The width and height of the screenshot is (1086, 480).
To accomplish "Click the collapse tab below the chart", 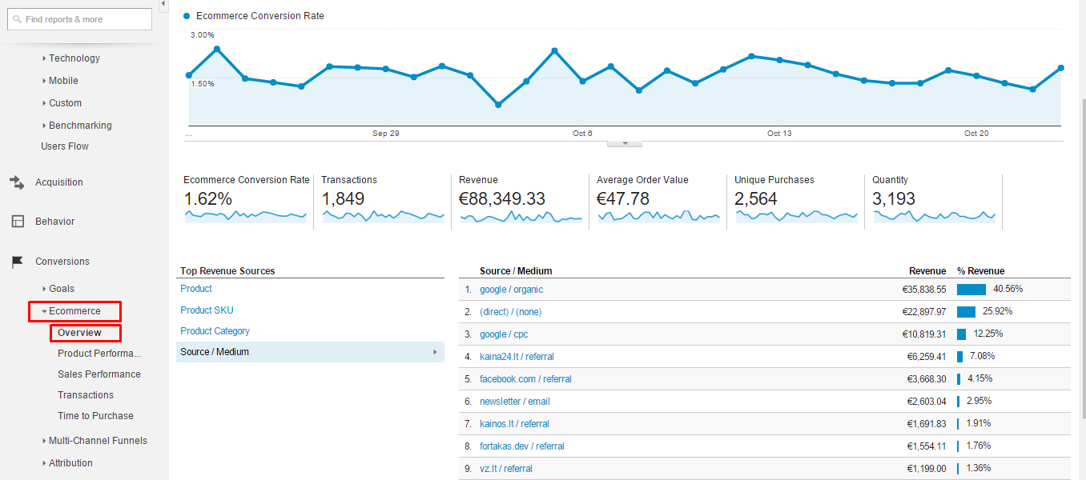I will pos(625,143).
